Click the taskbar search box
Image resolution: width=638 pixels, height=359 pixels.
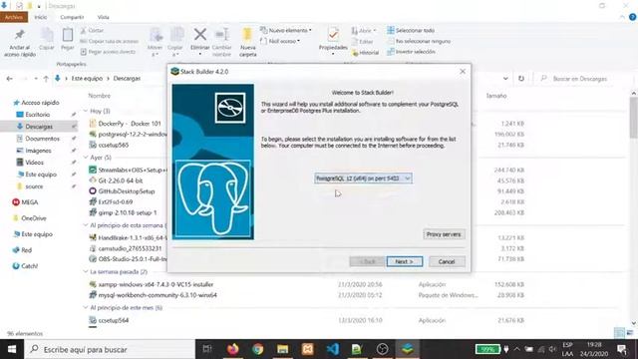110,349
